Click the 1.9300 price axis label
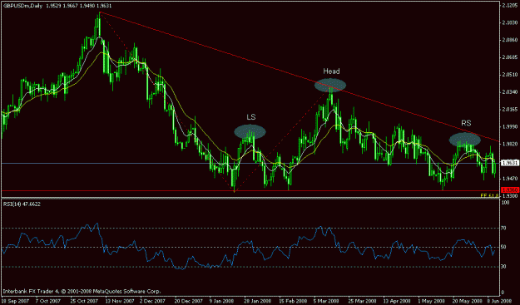 point(509,196)
